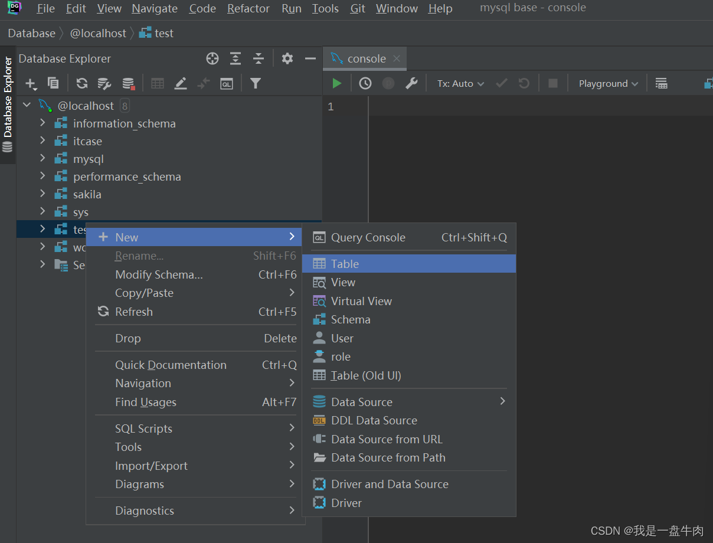Click Modify Schema... in the context menu
Viewport: 713px width, 543px height.
click(194, 274)
